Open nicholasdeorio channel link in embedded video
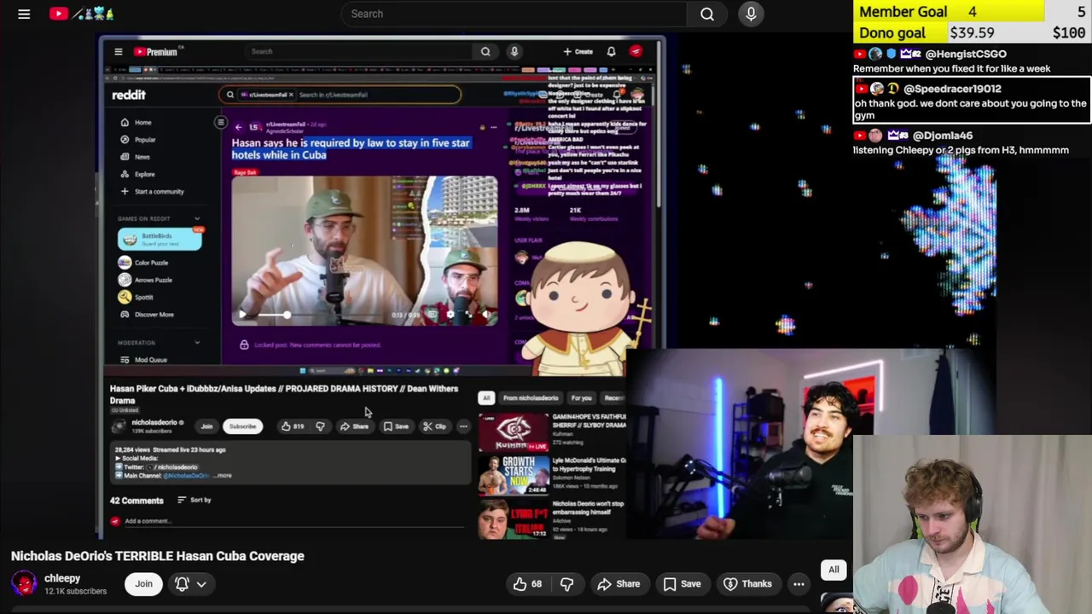This screenshot has width=1092, height=614. coord(154,422)
